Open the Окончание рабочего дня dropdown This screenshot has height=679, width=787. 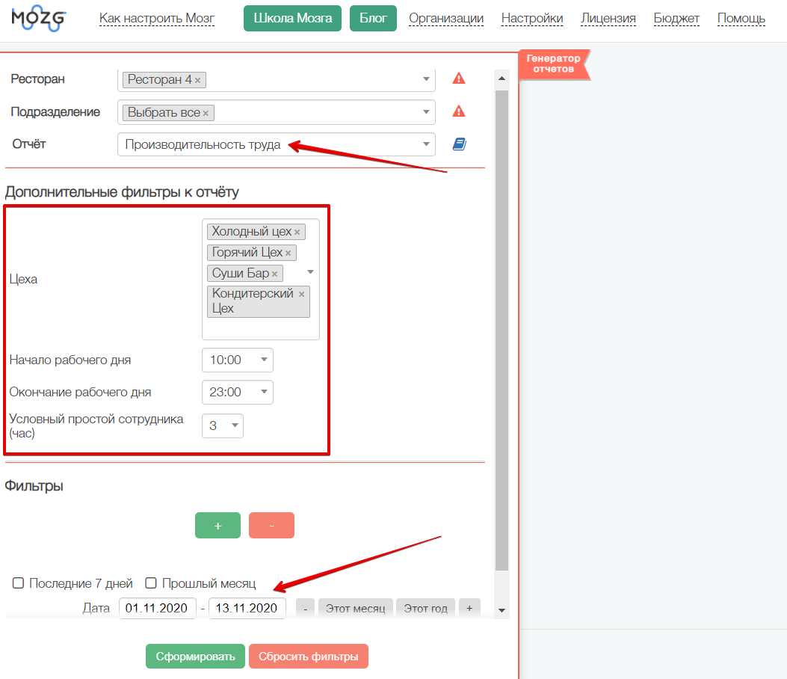click(x=237, y=392)
